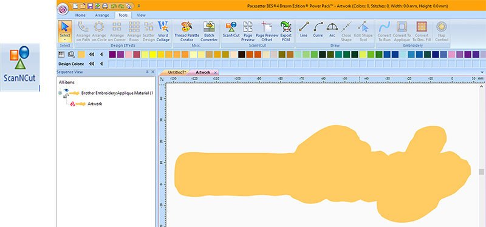
Task: Pick the dark purple swatch at the palette start
Action: click(112, 55)
